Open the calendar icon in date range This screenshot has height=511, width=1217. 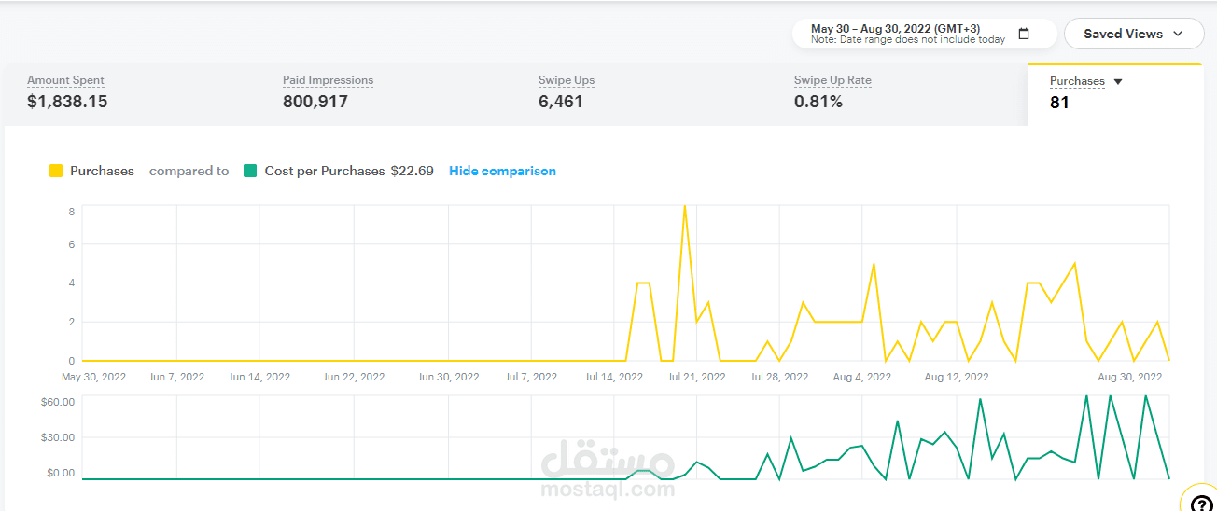click(1024, 34)
